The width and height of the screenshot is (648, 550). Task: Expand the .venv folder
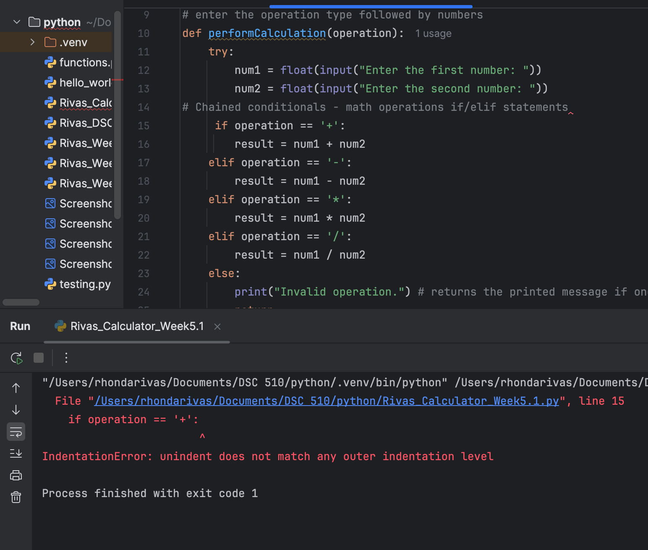point(32,42)
